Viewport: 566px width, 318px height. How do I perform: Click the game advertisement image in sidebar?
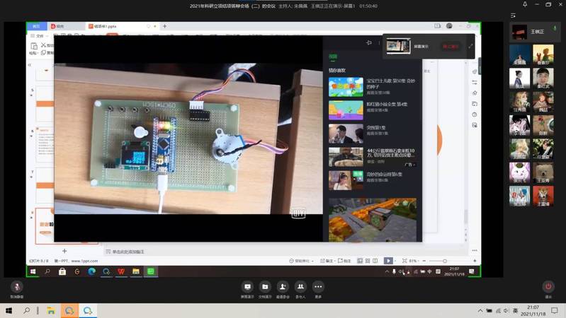[373, 220]
